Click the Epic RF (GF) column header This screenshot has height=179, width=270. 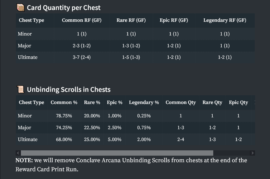(174, 20)
